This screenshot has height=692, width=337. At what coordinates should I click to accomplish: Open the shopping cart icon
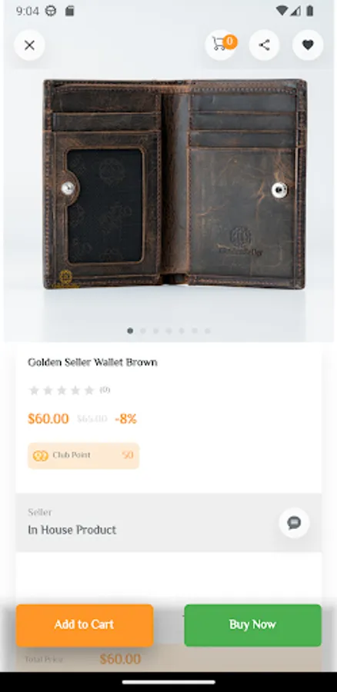click(219, 45)
